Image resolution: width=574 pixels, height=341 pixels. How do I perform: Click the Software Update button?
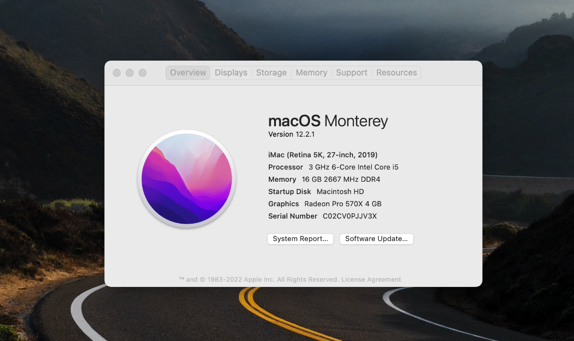pyautogui.click(x=376, y=239)
